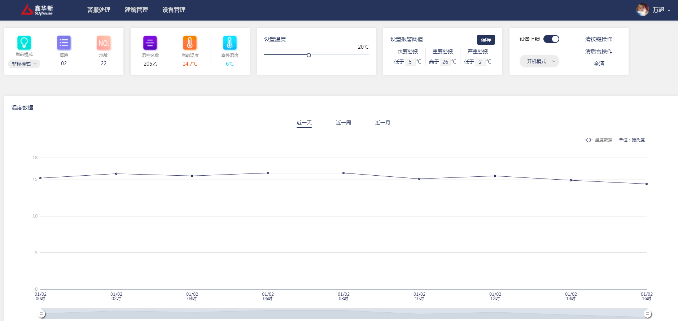Open the 警报处理 menu in navigation
678x321 pixels.
point(99,10)
